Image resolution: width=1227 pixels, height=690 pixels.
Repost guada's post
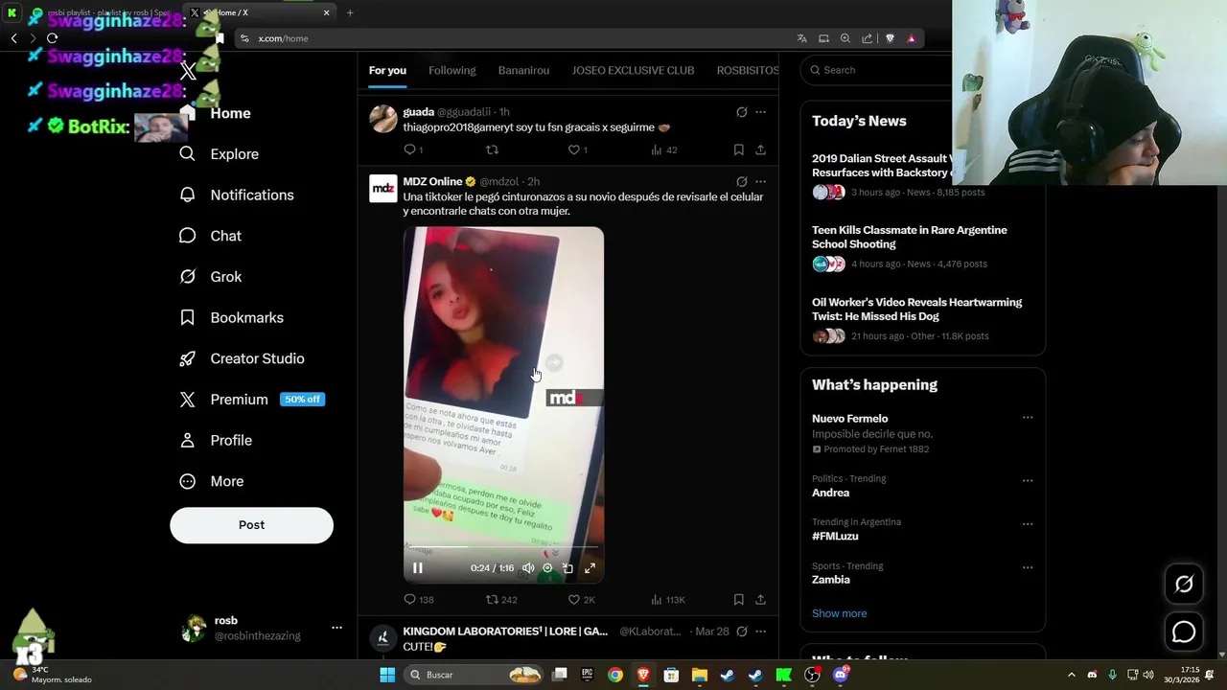pyautogui.click(x=492, y=149)
